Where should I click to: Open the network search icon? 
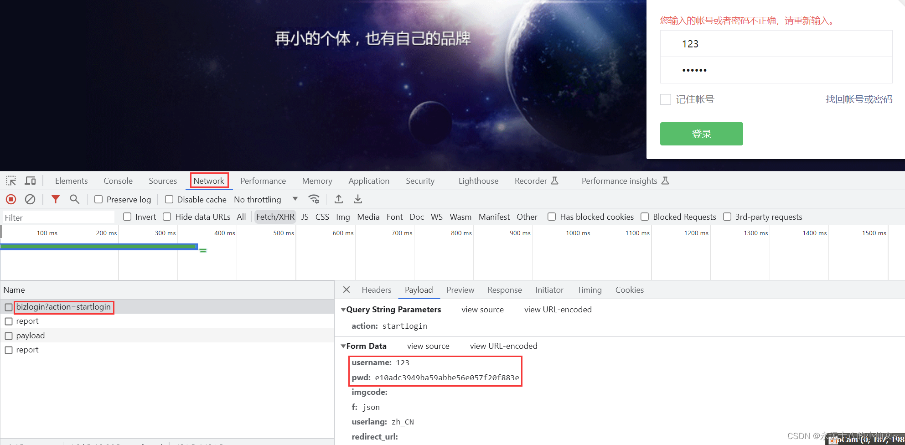(x=75, y=199)
